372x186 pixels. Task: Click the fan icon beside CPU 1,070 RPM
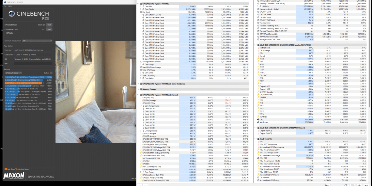tap(258, 119)
